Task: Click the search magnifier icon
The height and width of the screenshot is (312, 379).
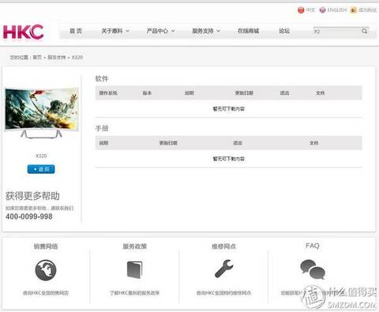Action: click(364, 31)
